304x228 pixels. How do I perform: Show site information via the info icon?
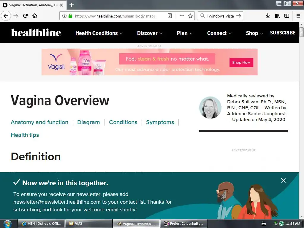64,16
